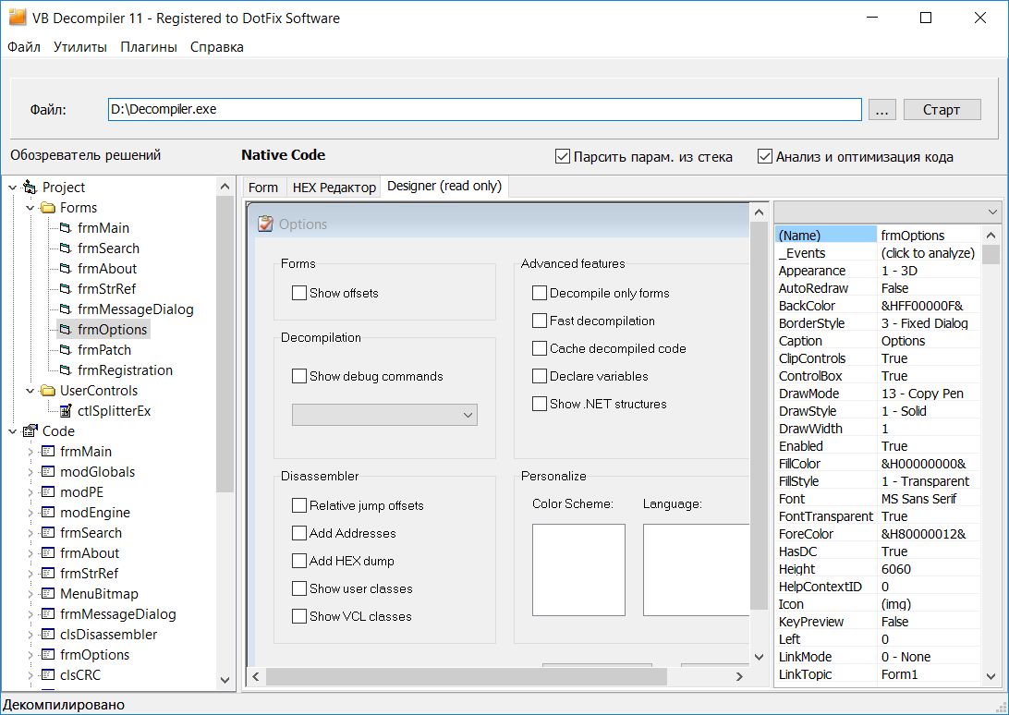Click the Code node icon
The width and height of the screenshot is (1009, 715).
30,431
